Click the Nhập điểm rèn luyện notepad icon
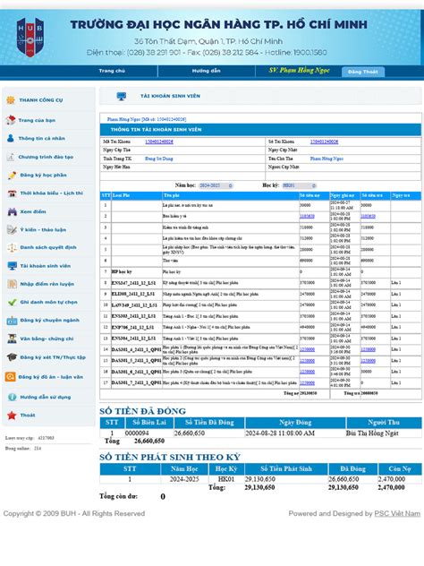 [12, 284]
